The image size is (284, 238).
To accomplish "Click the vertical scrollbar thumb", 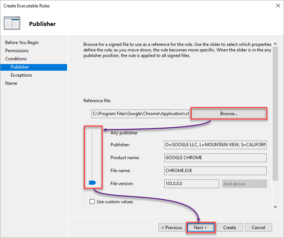I will point(275,114).
